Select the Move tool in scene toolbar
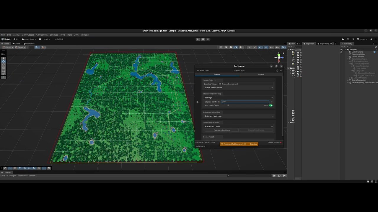This screenshot has width=378, height=212. pyautogui.click(x=4, y=61)
